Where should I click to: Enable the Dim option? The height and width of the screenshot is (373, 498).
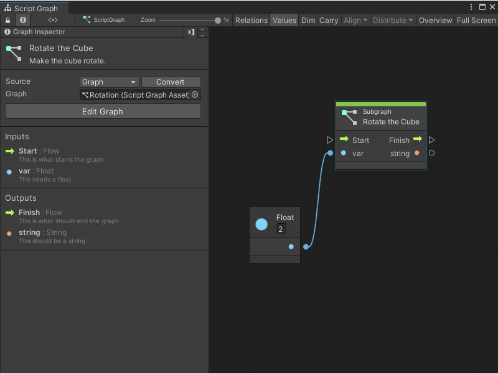[x=308, y=20]
